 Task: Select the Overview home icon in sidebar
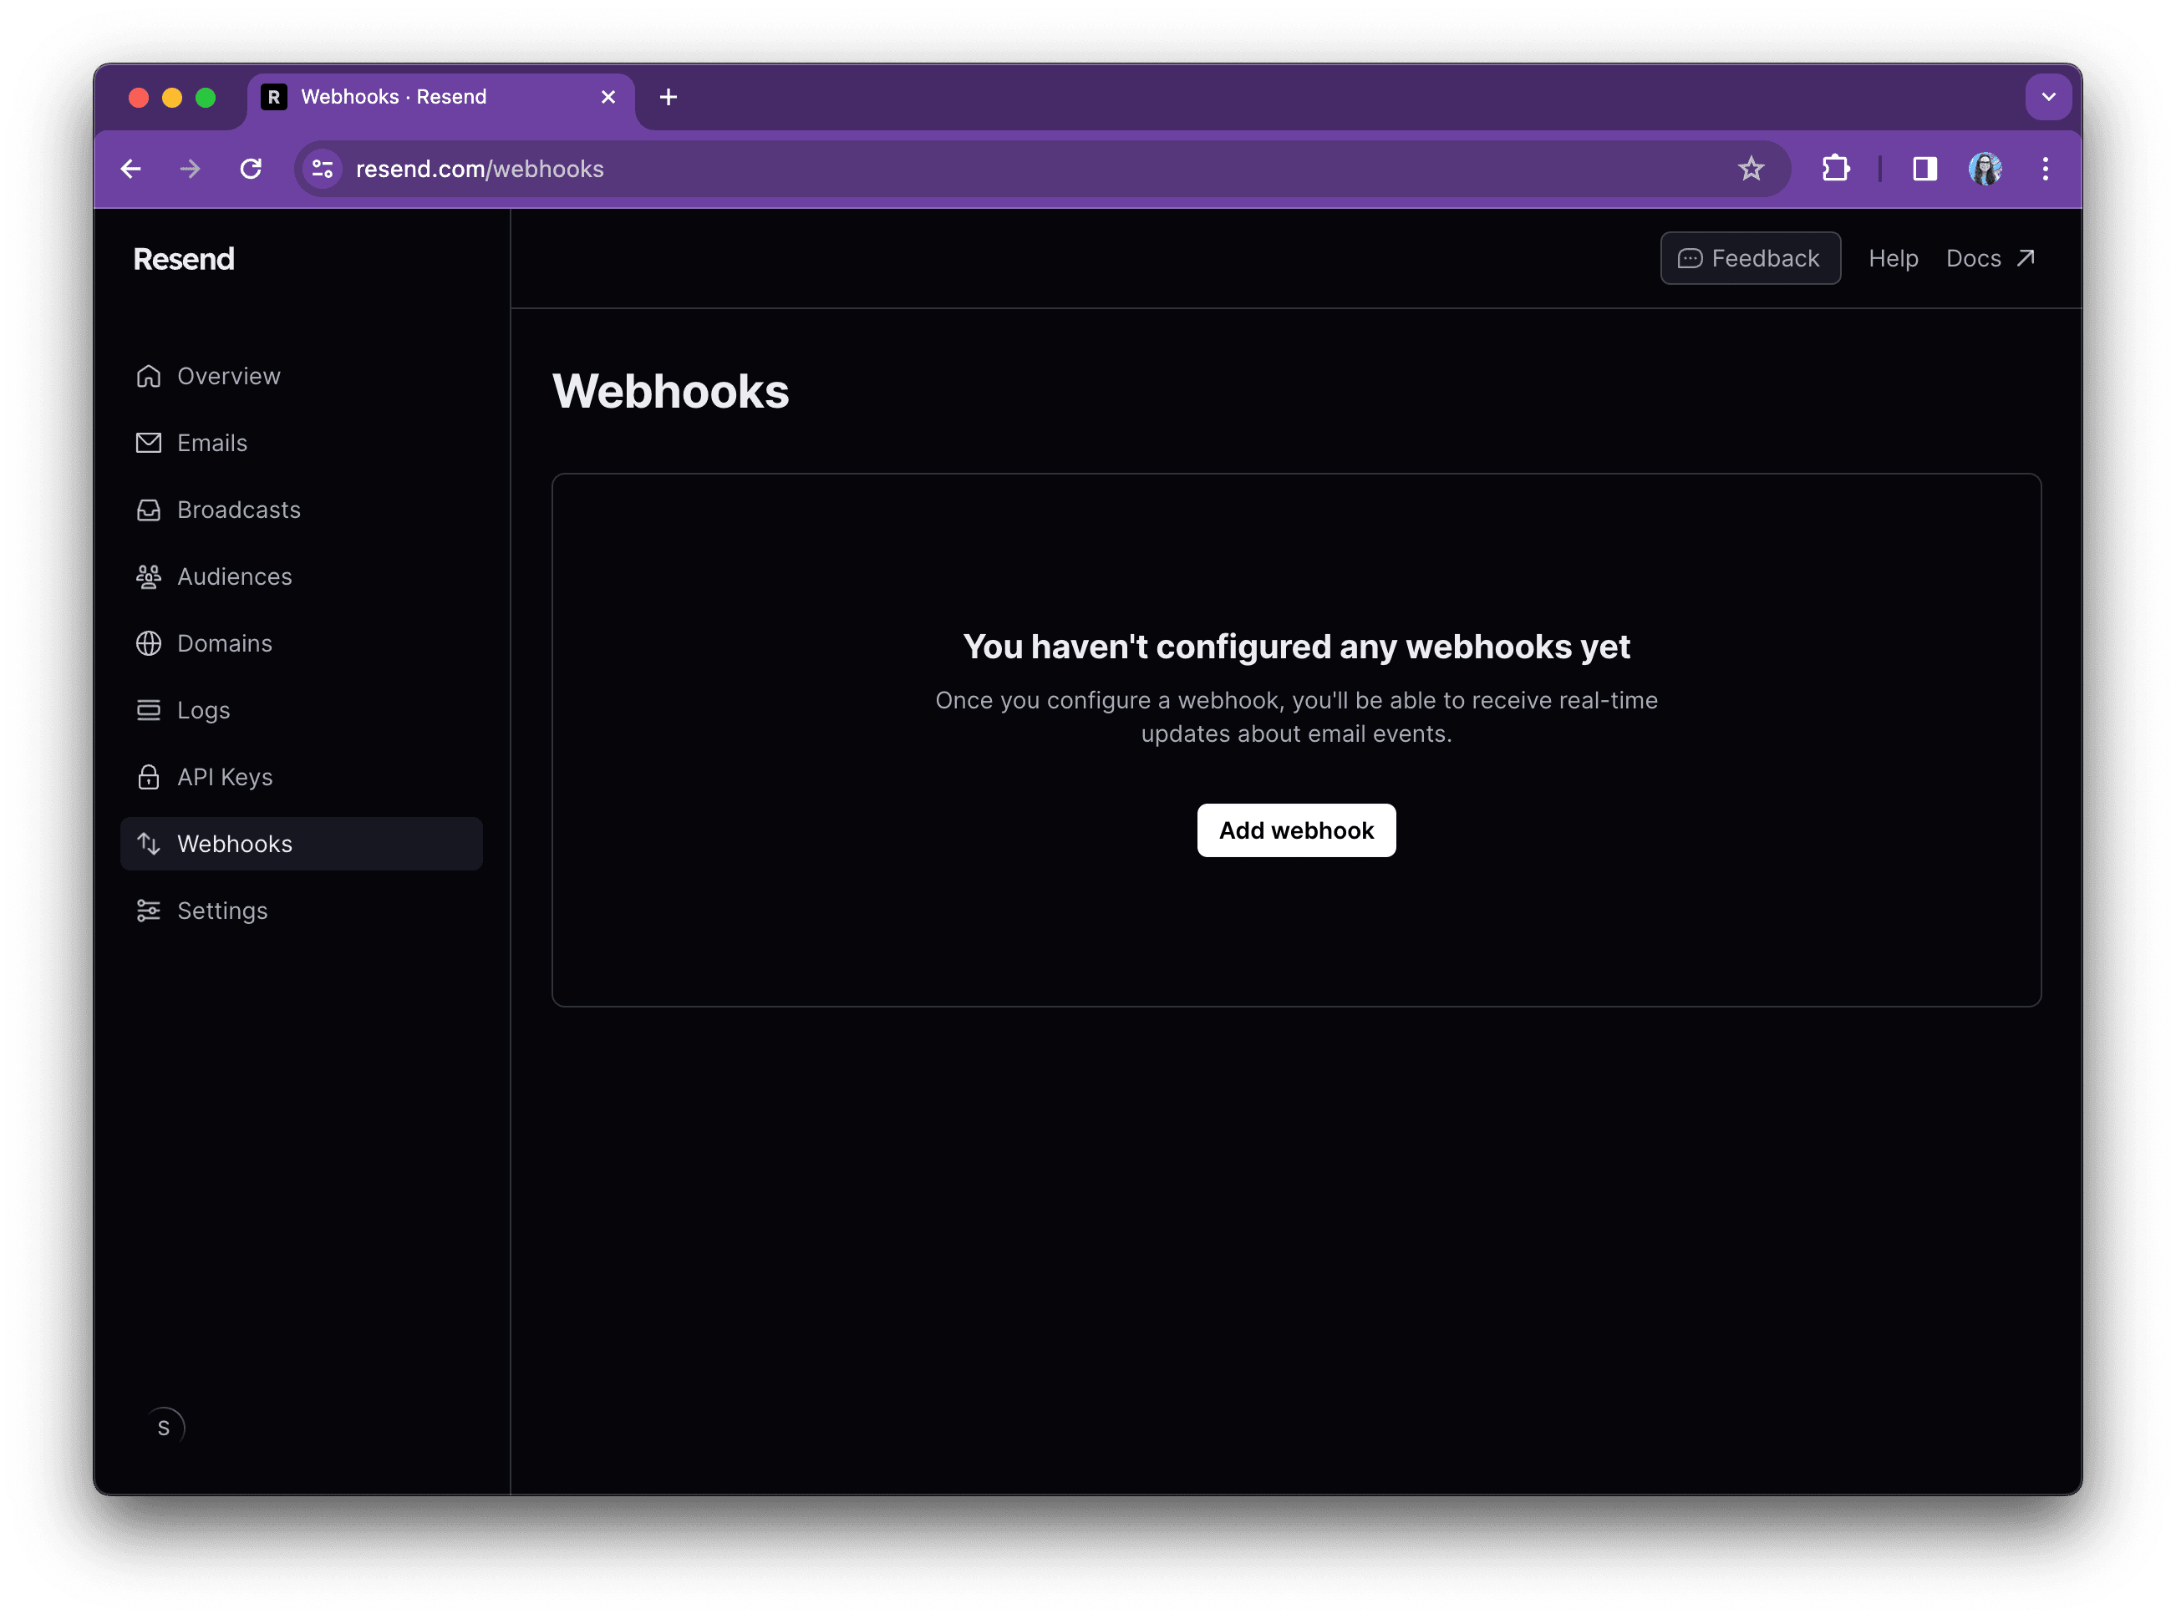click(148, 375)
